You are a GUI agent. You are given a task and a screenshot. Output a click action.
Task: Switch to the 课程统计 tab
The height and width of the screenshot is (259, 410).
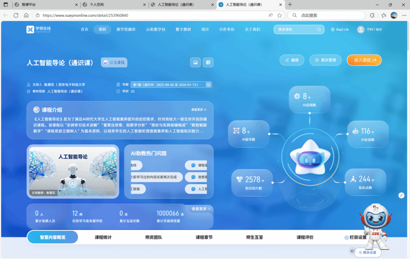(103, 237)
